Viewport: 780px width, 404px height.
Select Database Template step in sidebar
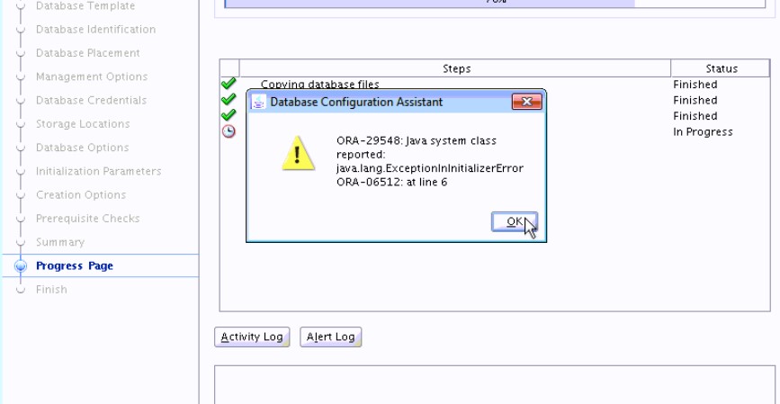[85, 6]
